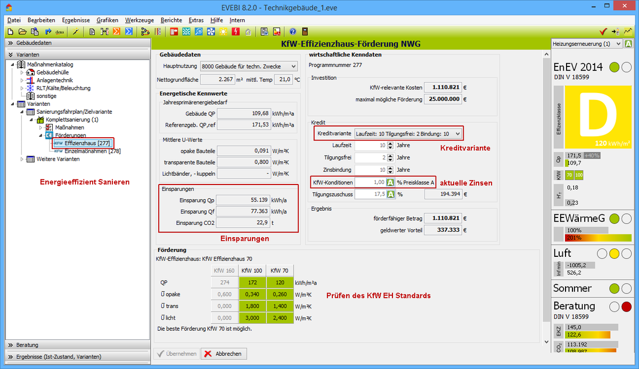Click the brown calculator toolbar icon
The image size is (639, 369).
tap(305, 31)
